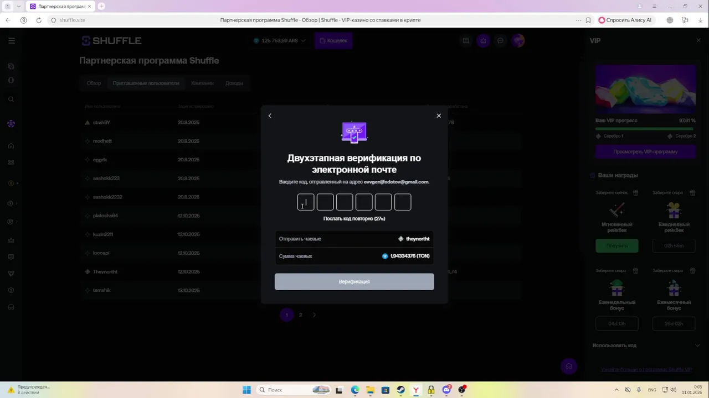The image size is (709, 398).
Task: Reload the page with browser refresh icon
Action: [x=39, y=20]
